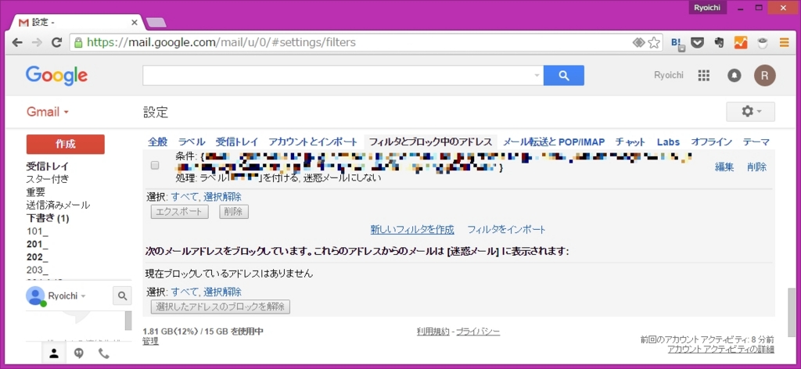Open メール転送と POP/IMAP tab
801x369 pixels.
tap(554, 142)
